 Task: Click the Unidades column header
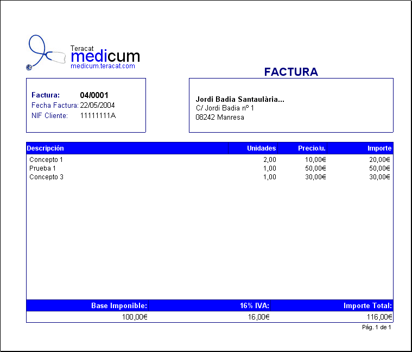click(x=262, y=148)
